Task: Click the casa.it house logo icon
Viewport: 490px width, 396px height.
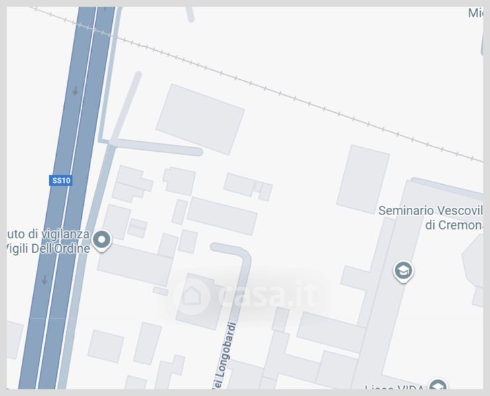Action: point(192,295)
